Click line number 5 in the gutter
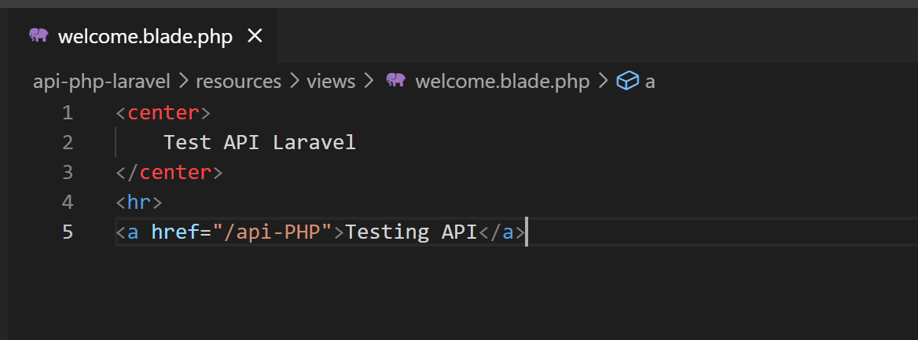 click(67, 232)
